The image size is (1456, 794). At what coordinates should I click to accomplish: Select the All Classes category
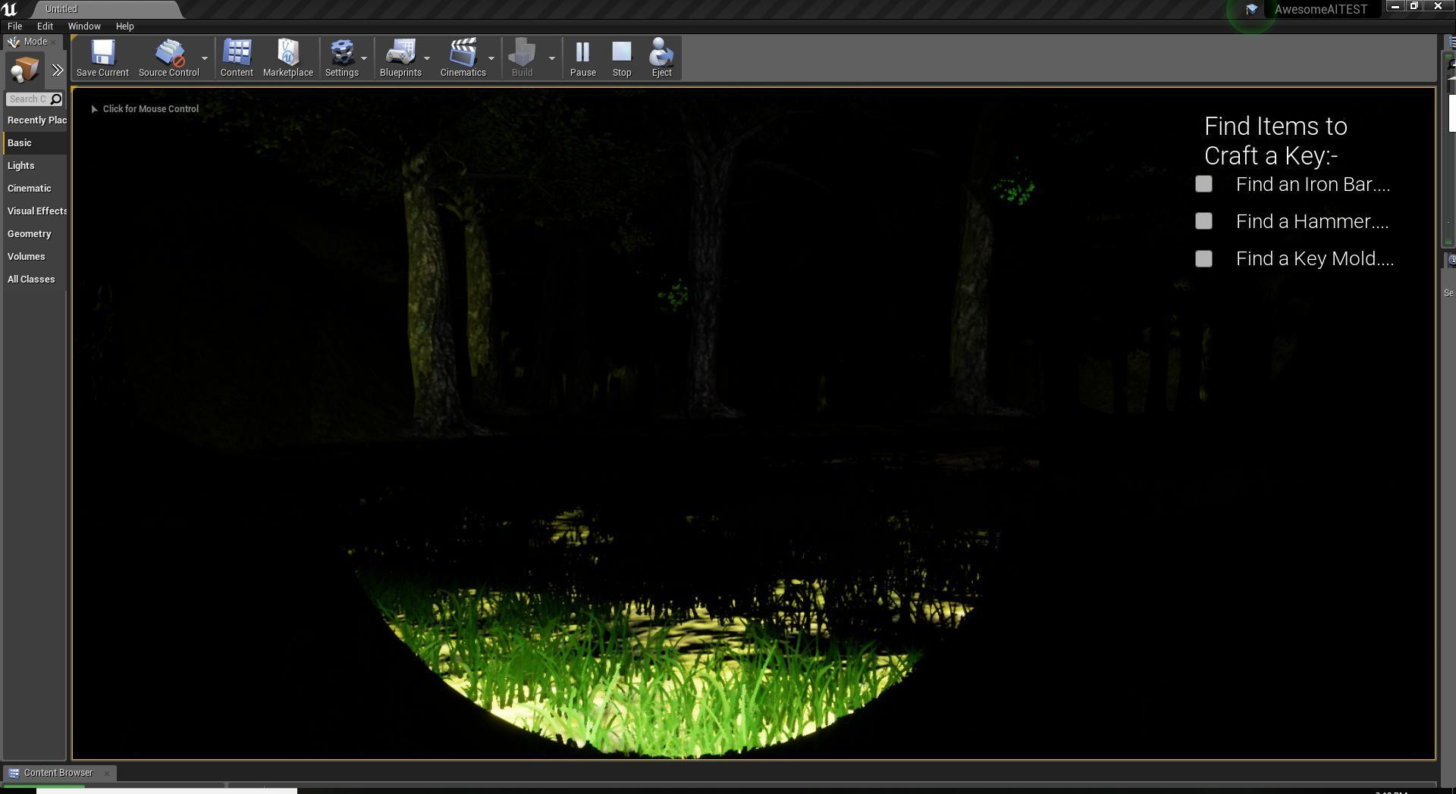36,280
